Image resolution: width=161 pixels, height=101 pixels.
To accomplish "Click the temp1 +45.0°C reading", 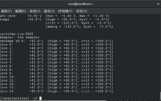I will 34,20.
